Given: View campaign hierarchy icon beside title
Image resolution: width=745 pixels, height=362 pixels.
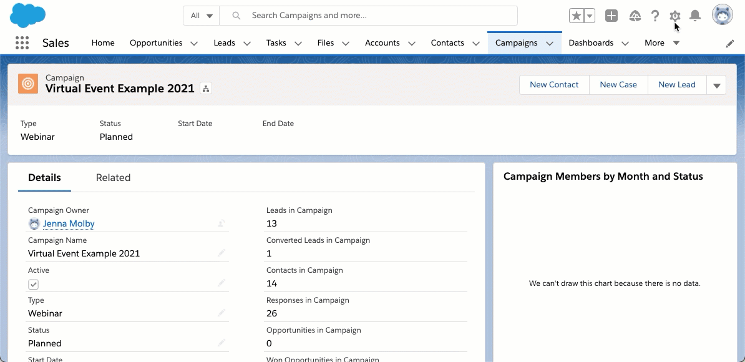Looking at the screenshot, I should [206, 89].
